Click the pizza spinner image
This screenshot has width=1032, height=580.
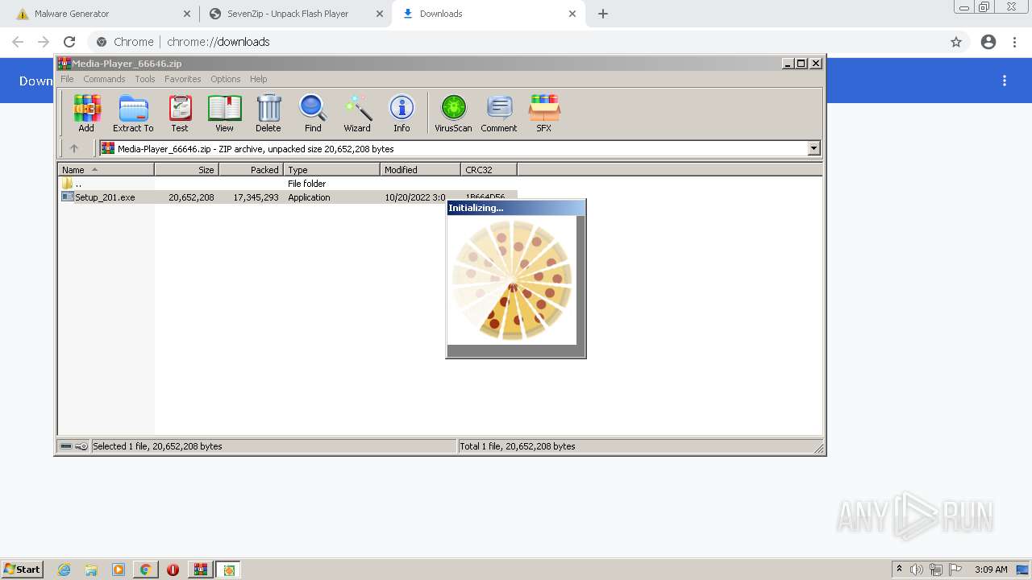[512, 280]
